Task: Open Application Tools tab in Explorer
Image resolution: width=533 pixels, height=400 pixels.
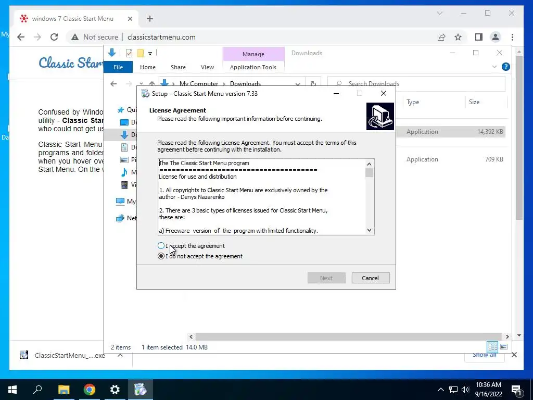Action: tap(253, 67)
